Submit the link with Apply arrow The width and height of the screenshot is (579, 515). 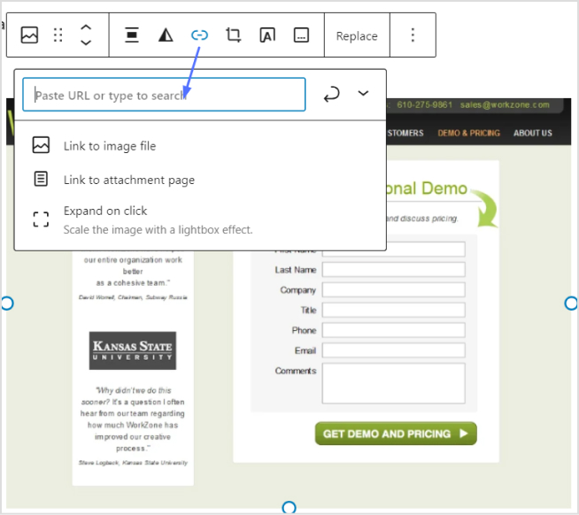point(332,94)
